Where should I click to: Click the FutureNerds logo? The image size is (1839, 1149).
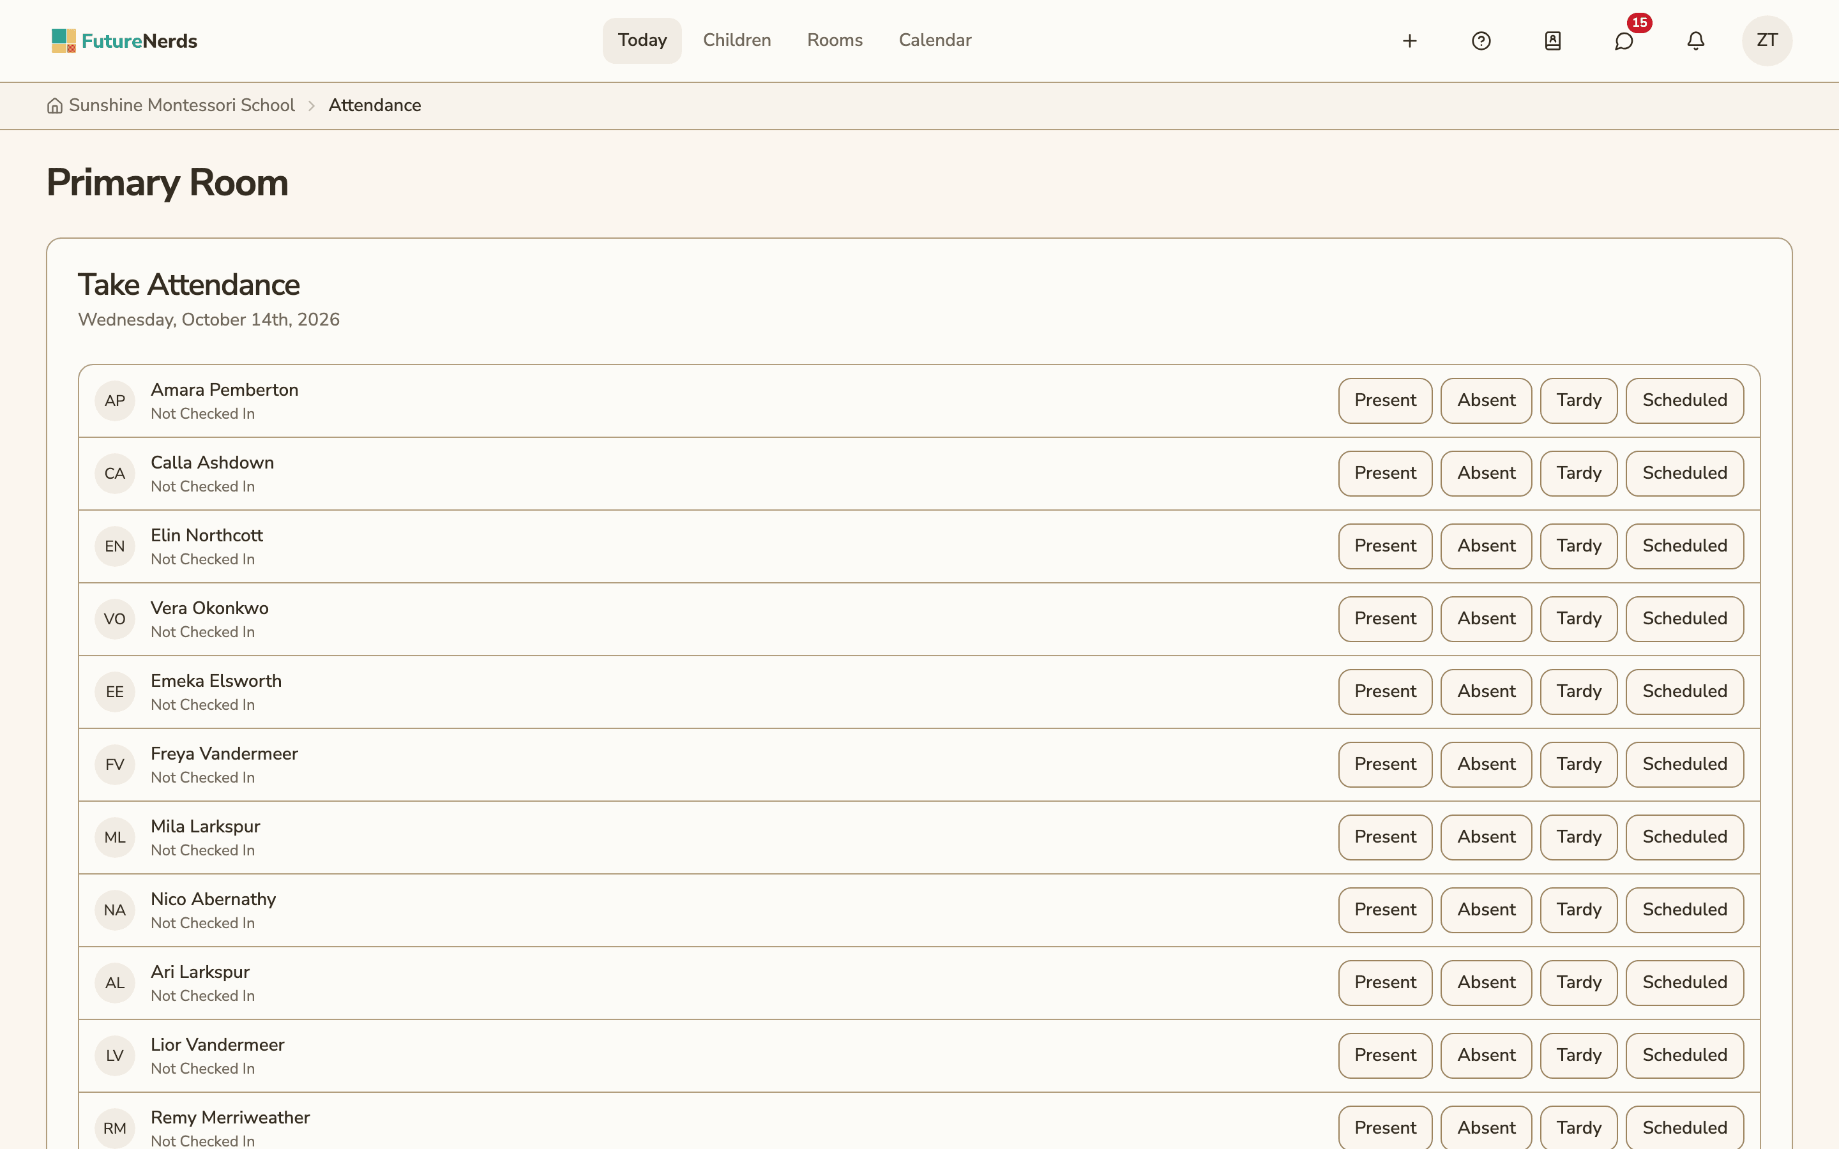tap(124, 41)
